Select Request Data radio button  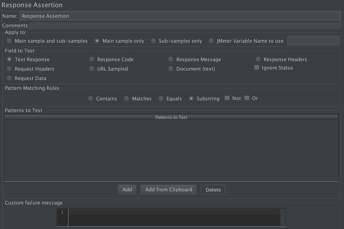click(9, 78)
